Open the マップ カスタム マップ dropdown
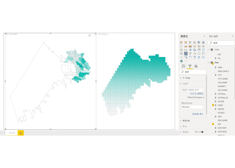 tap(196, 90)
